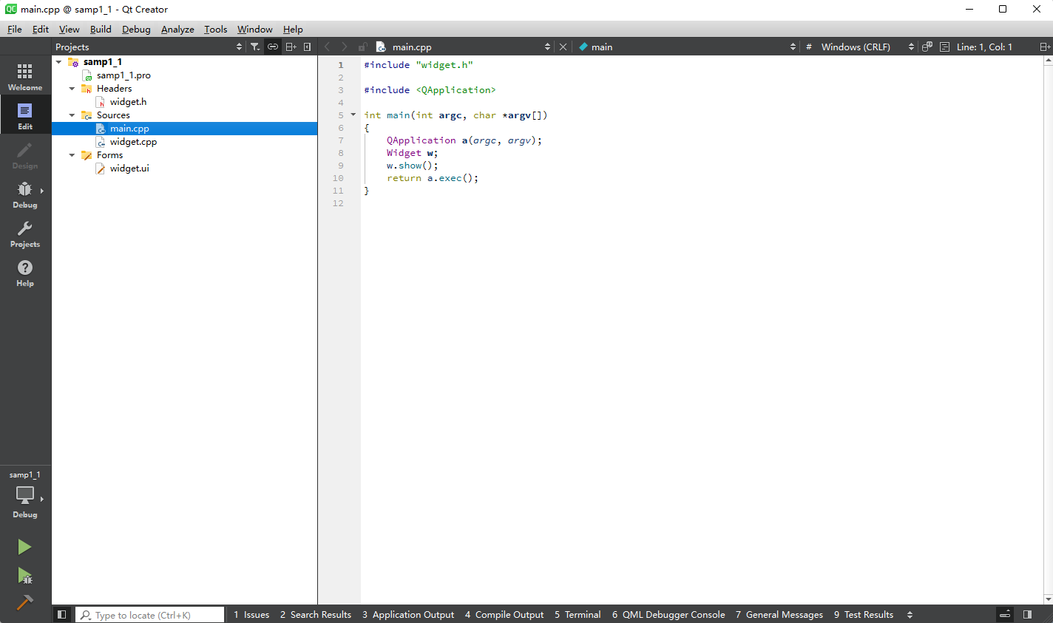Select widget.h in project tree

128,102
